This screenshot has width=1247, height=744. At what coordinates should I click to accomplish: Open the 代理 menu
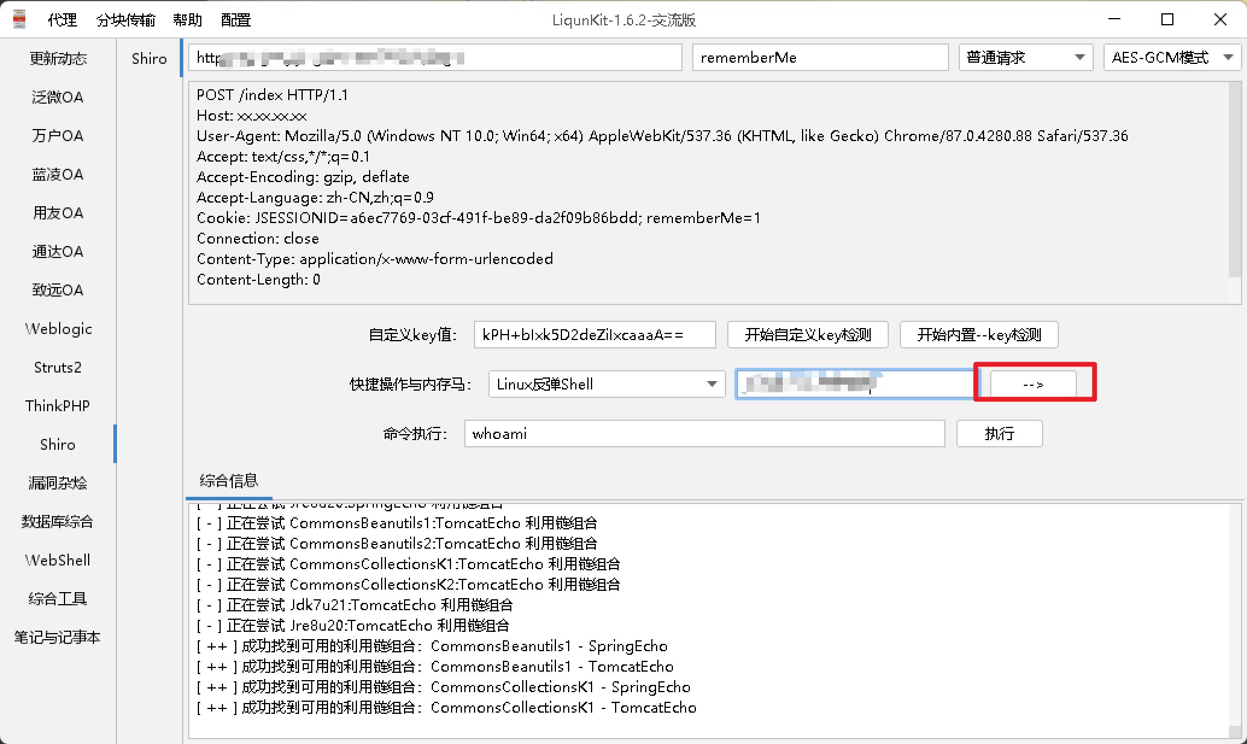point(62,20)
